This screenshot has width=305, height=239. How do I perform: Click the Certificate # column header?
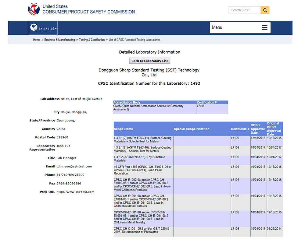tap(240, 129)
